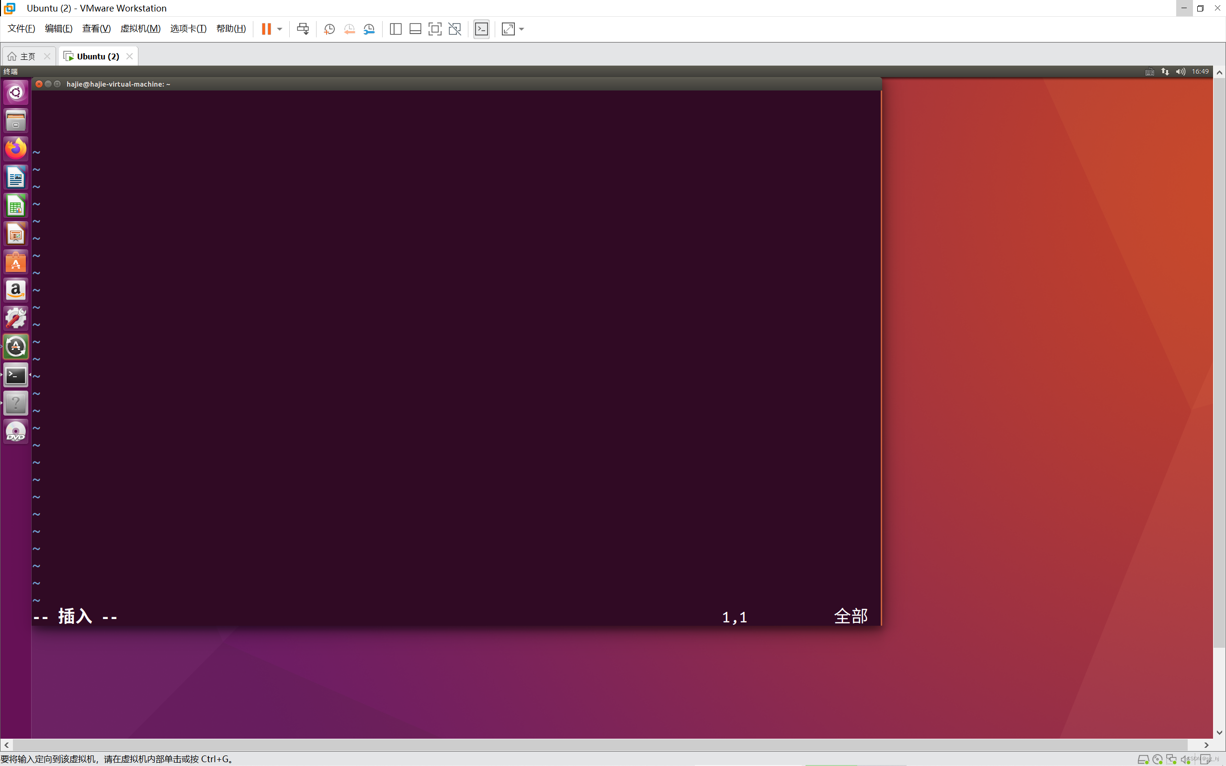Open the terminal dock icon
Viewport: 1226px width, 766px height.
click(16, 374)
